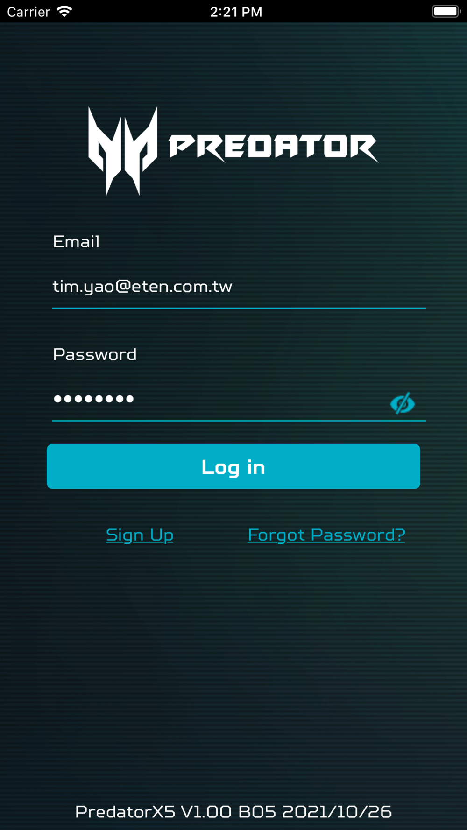Tap the Email field label
Image resolution: width=467 pixels, height=830 pixels.
76,241
